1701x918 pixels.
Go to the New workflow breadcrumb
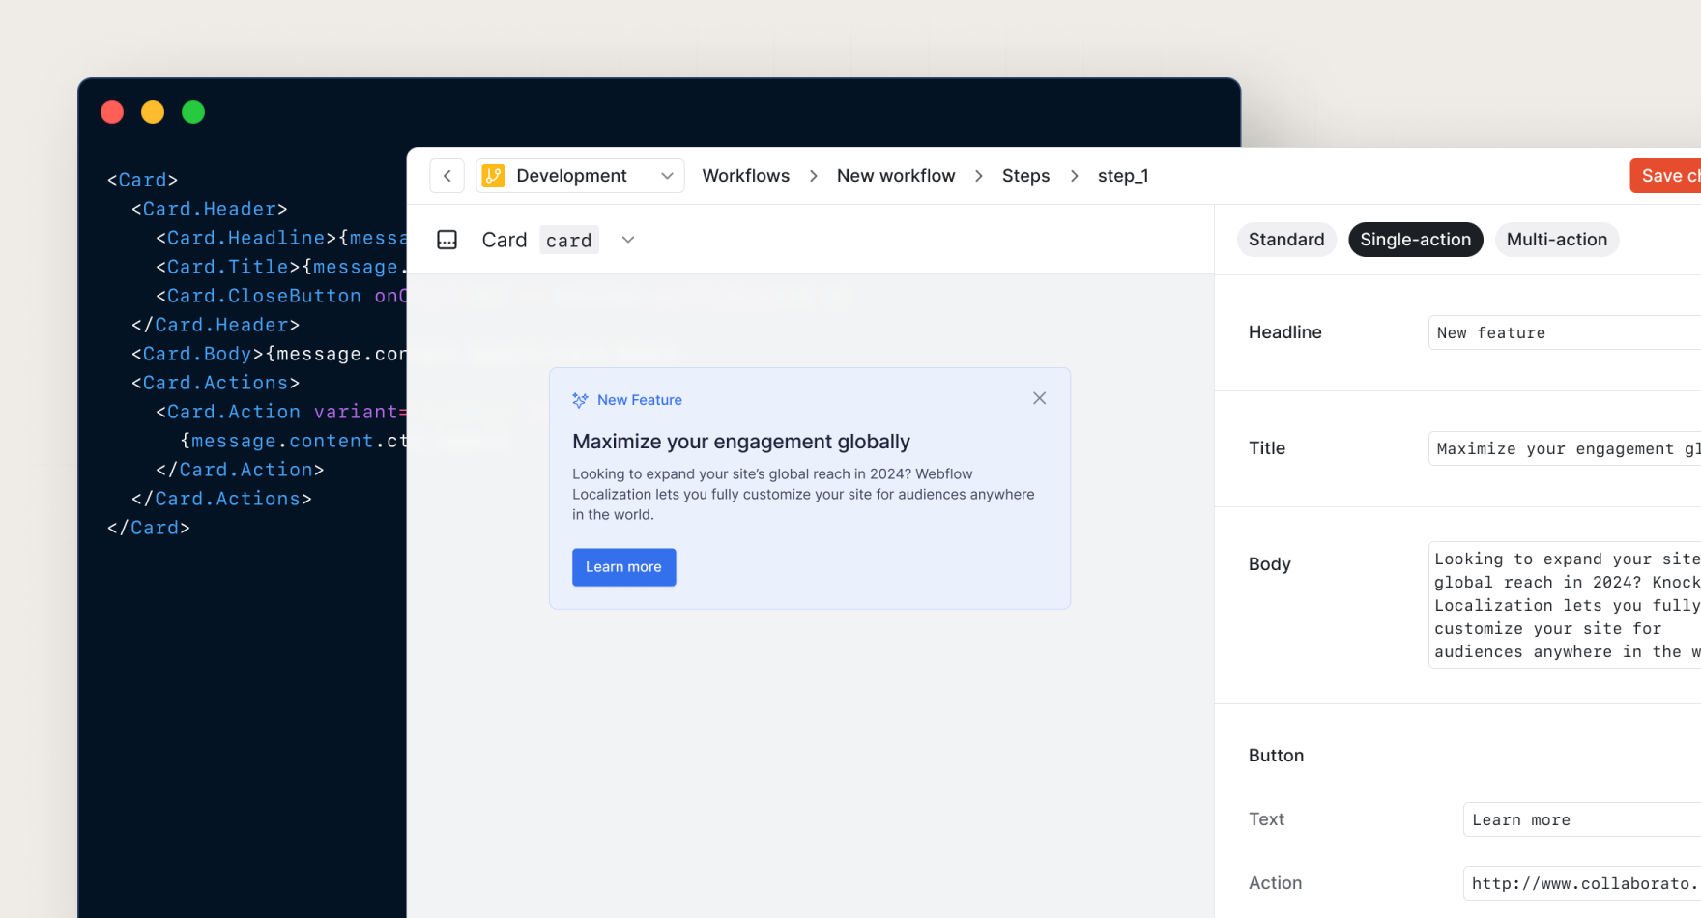pos(896,175)
